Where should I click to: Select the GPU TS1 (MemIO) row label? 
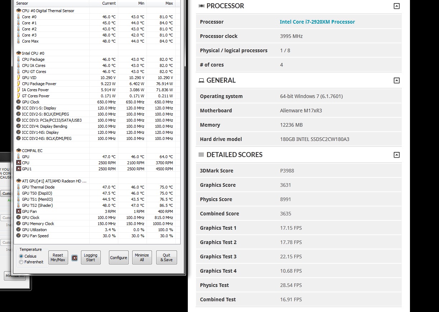coord(37,199)
